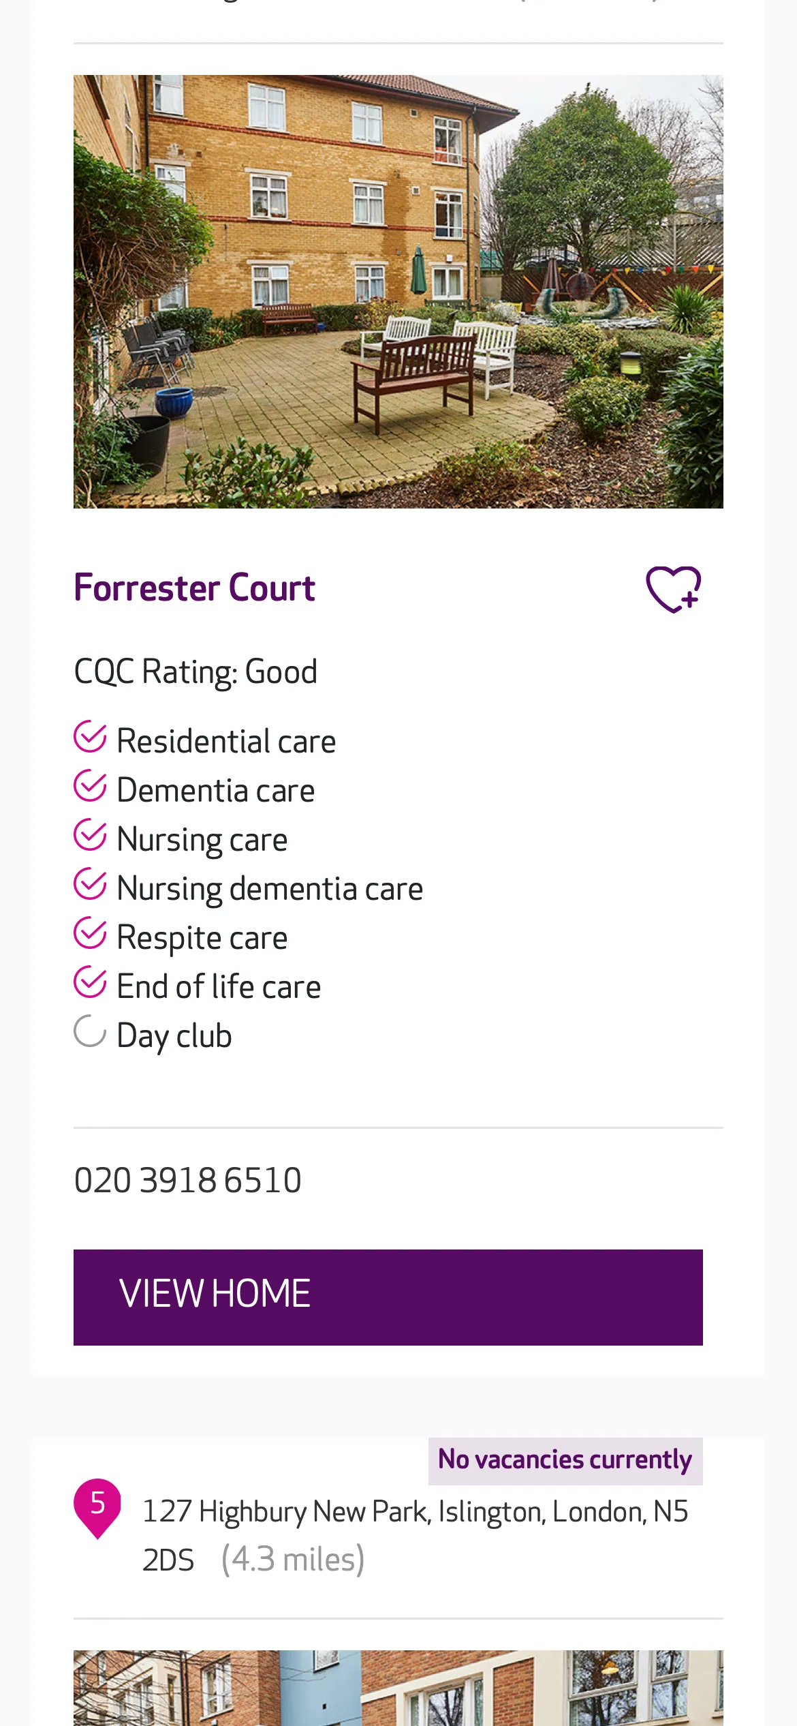Click the 4.3 miles distance label
Screen dimensions: 797x1726
293,1560
